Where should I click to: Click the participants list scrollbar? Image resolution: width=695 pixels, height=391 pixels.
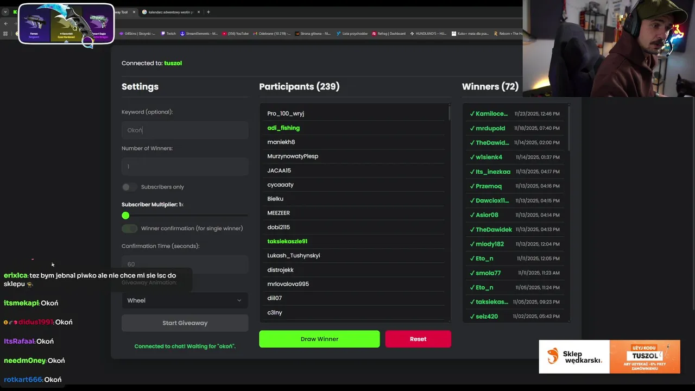pyautogui.click(x=449, y=113)
